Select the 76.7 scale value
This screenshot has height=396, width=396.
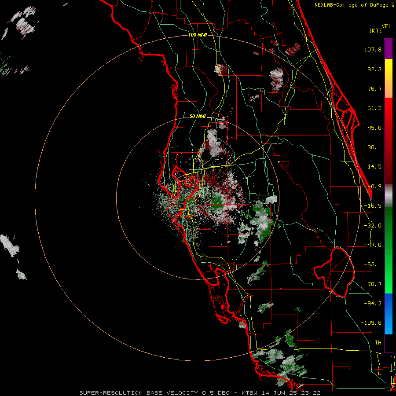click(x=374, y=88)
